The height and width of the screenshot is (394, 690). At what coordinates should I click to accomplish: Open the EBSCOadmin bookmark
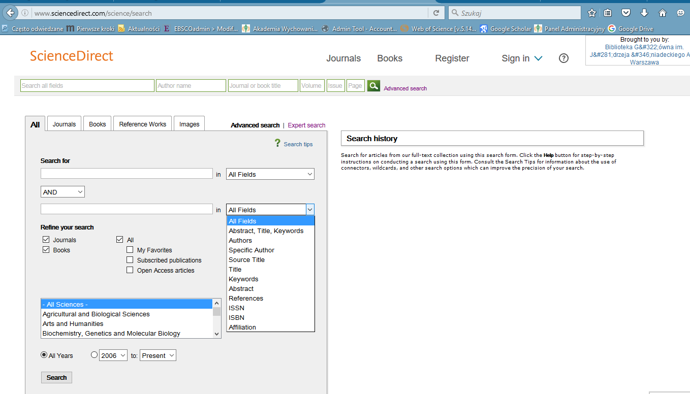[x=201, y=29]
